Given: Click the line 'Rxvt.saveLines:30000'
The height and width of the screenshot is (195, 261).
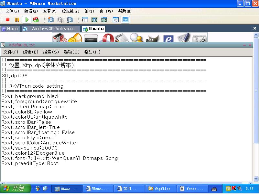Looking at the screenshot, I should click(30, 148).
